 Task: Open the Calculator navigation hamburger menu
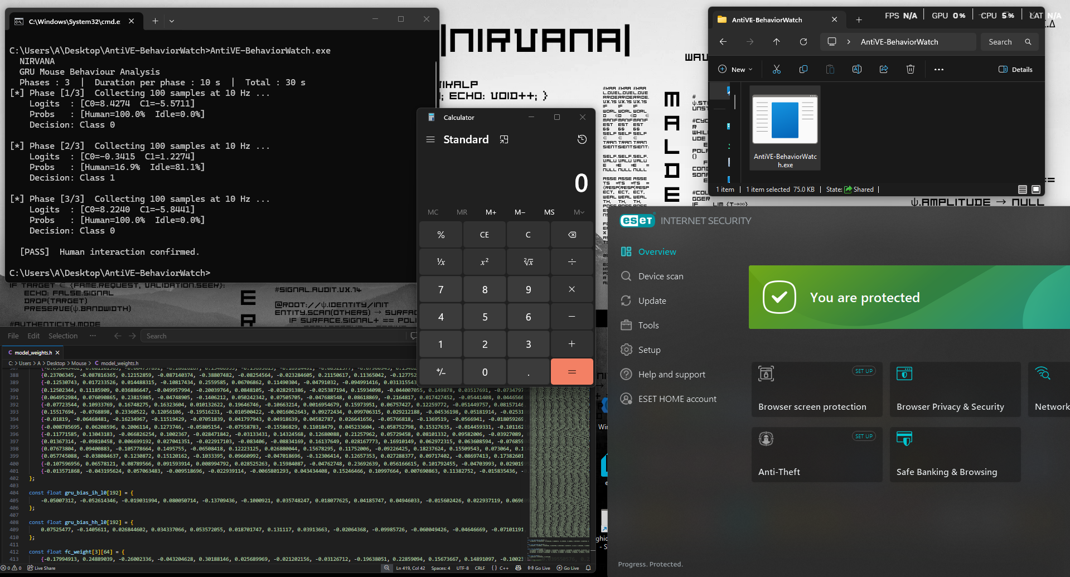coord(430,139)
